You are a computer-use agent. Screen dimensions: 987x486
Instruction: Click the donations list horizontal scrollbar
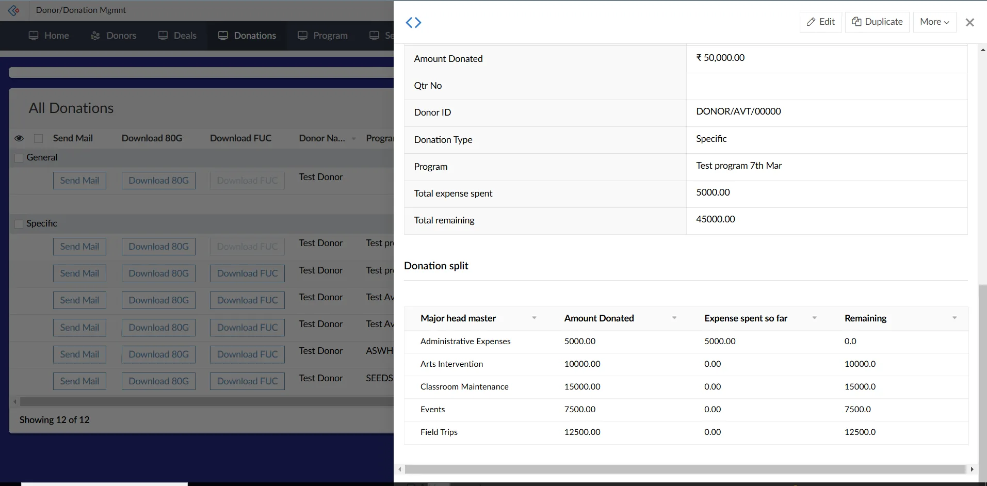click(206, 401)
